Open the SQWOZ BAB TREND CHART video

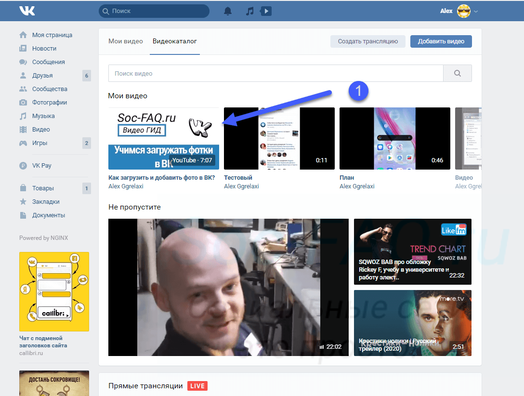tap(413, 251)
